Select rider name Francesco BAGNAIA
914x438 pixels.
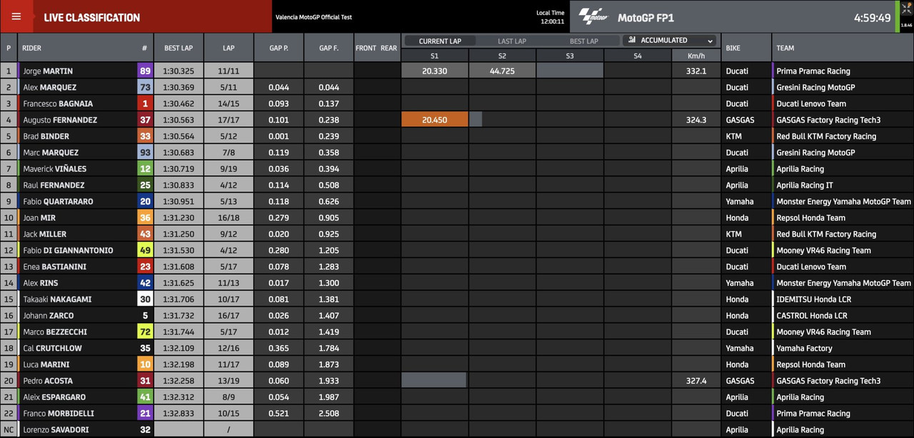tap(56, 103)
